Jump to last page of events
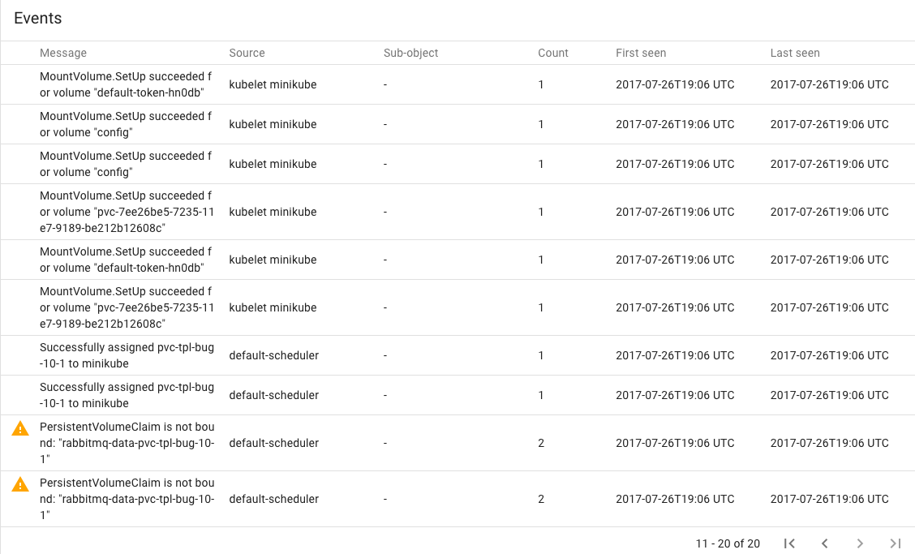 tap(895, 543)
